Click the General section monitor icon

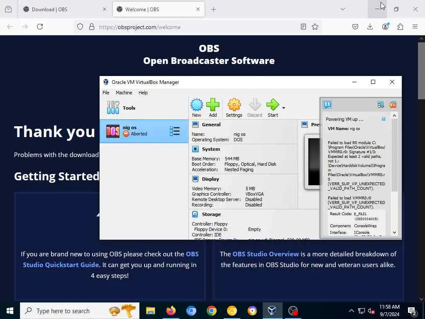(x=195, y=125)
